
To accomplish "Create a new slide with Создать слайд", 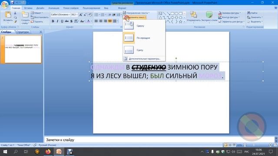I will pyautogui.click(x=25, y=18).
